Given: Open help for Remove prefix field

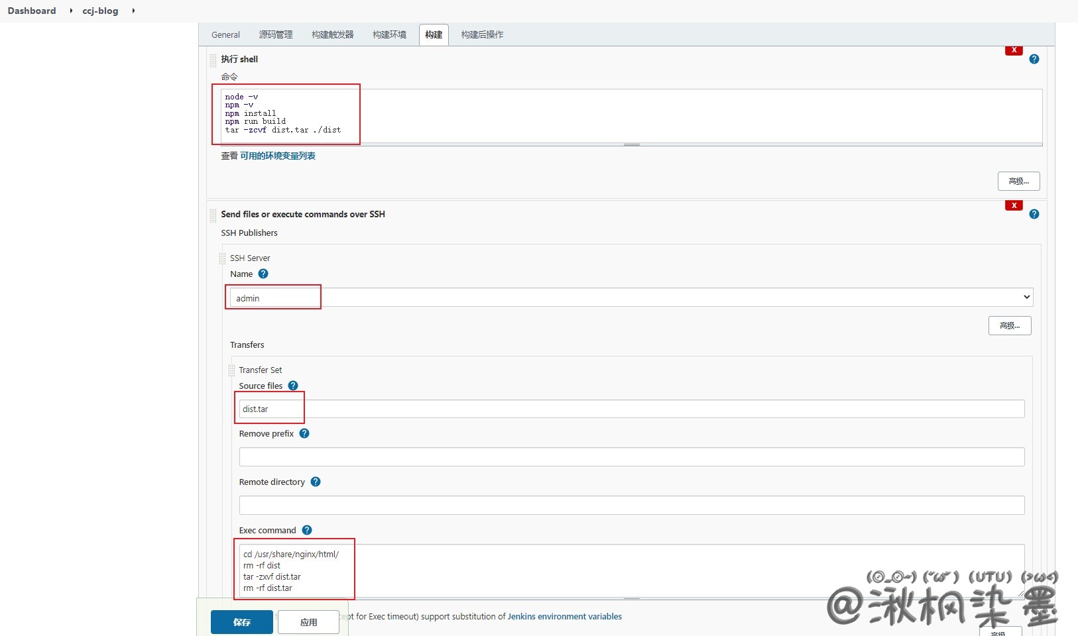Looking at the screenshot, I should (304, 433).
